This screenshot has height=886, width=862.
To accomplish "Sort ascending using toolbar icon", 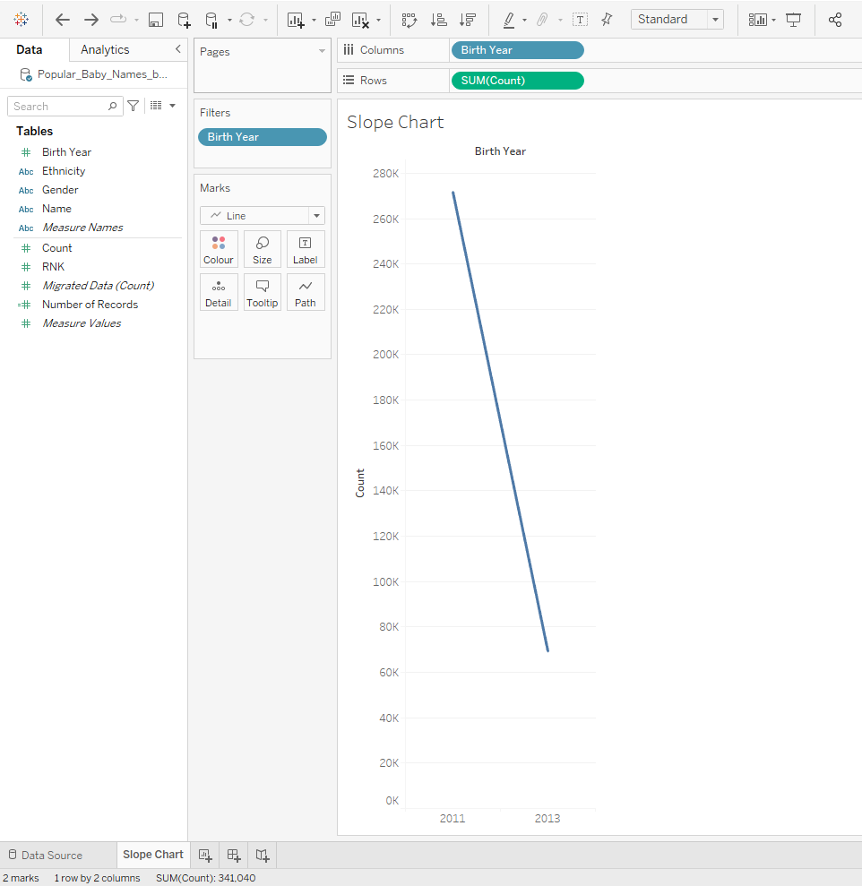I will click(x=438, y=20).
